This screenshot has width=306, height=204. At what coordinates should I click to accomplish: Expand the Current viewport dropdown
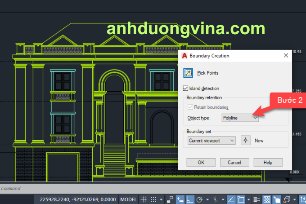coord(211,141)
